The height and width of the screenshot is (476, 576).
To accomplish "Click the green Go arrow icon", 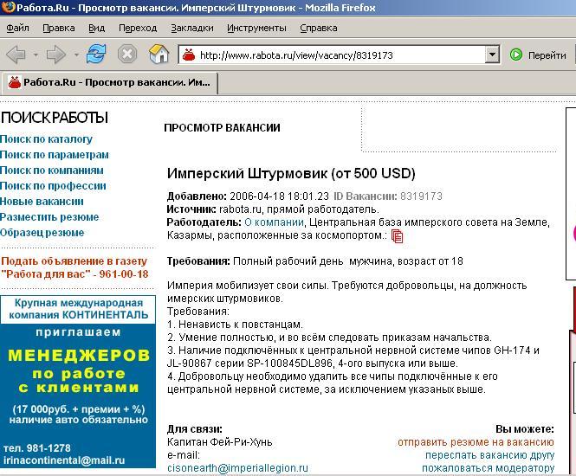I will [516, 55].
